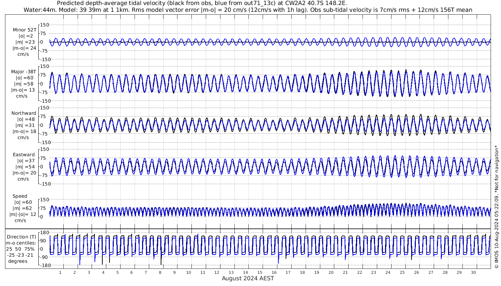Screen dimensions: 501x286
Task: Click the '|m-o|= 20' value in Eastward panel
Action: pyautogui.click(x=24, y=173)
